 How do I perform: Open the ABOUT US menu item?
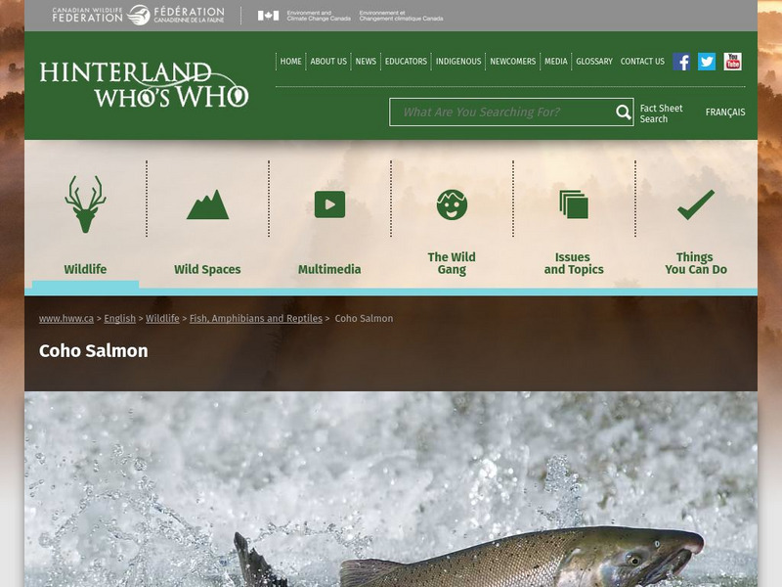(328, 62)
